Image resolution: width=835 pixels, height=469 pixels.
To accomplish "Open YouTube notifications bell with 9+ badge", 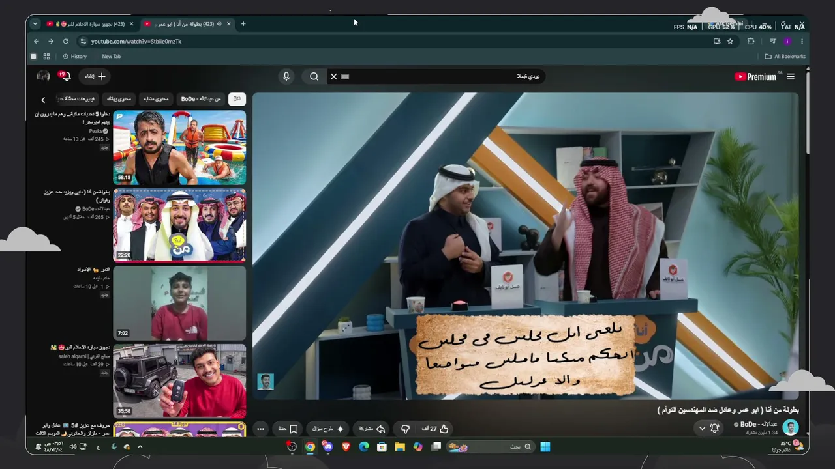I will (65, 76).
